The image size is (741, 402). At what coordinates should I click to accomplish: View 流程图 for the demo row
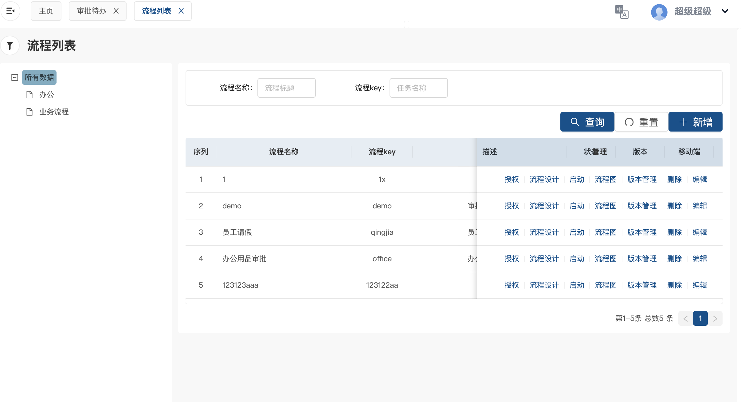606,206
